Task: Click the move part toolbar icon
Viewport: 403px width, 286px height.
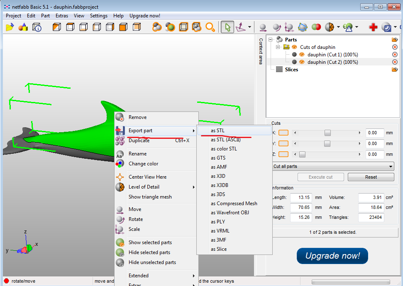Action: (263, 27)
